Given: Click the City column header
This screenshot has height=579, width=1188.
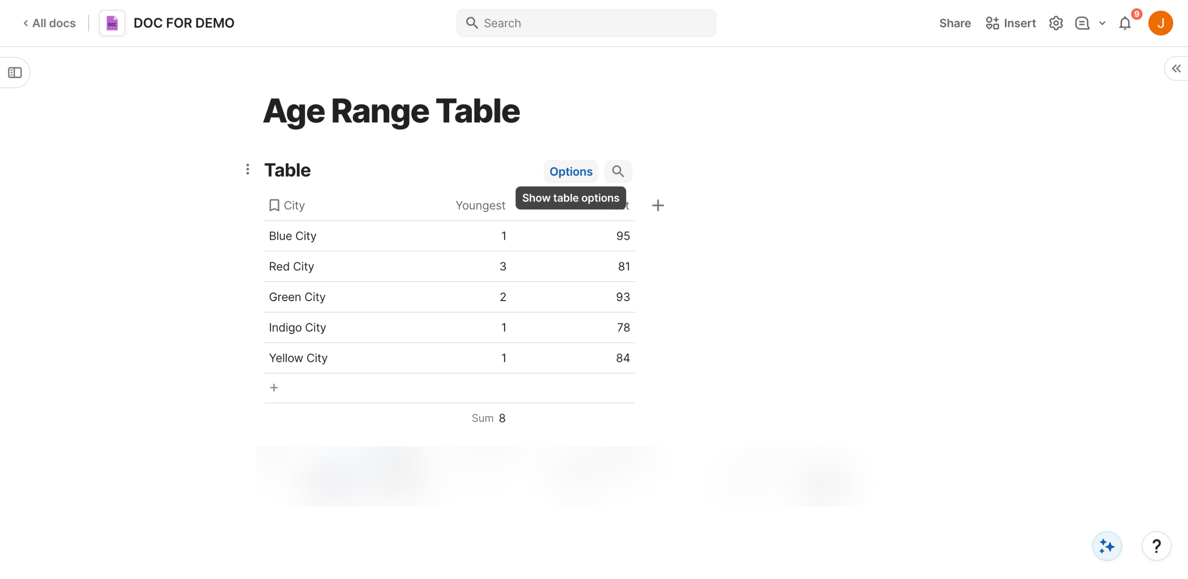Looking at the screenshot, I should click(287, 206).
